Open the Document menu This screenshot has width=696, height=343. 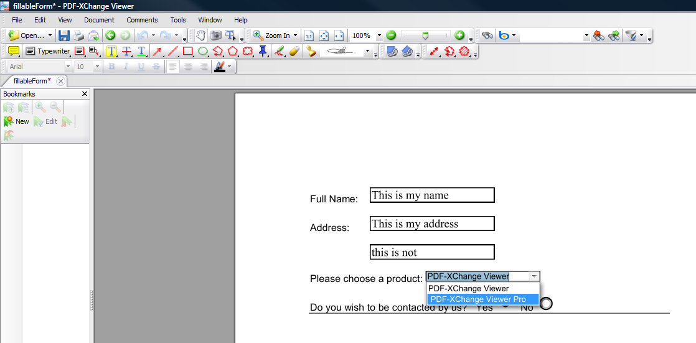(x=99, y=20)
